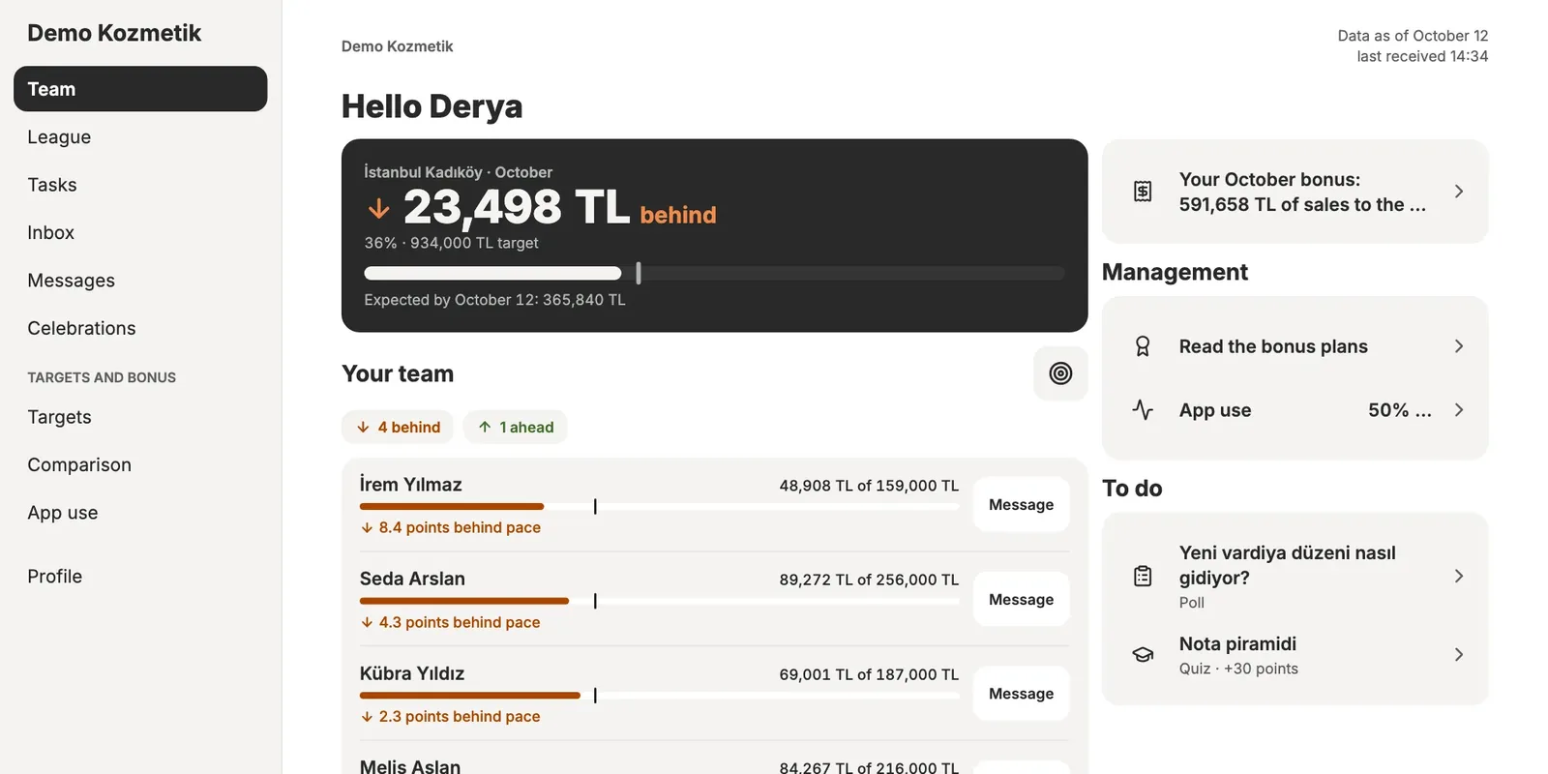Open chevron for Yeni vardiya düzeni poll
The width and height of the screenshot is (1548, 774).
[1459, 577]
